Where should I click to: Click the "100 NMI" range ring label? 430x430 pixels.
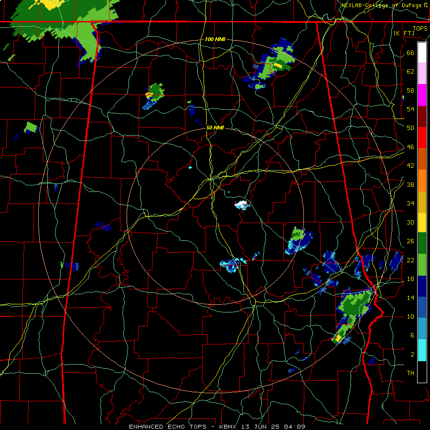tap(215, 39)
